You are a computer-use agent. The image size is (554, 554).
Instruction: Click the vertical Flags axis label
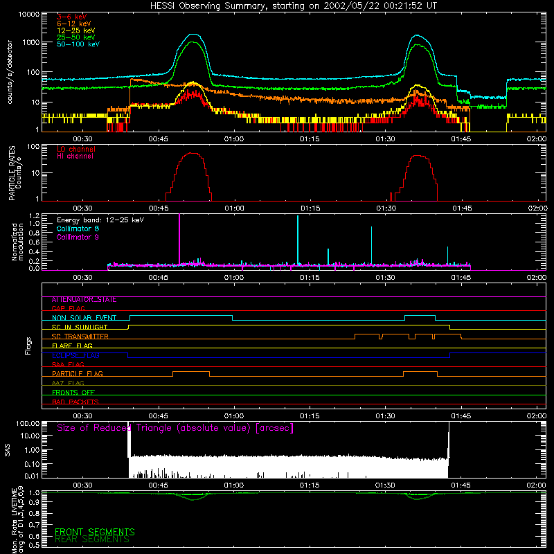[28, 346]
